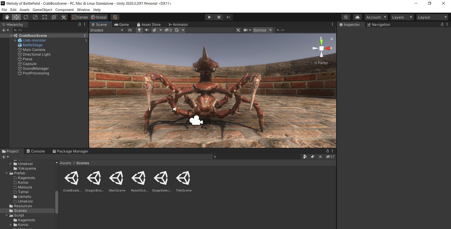Open the GameObject menu
The width and height of the screenshot is (451, 229).
coord(42,10)
